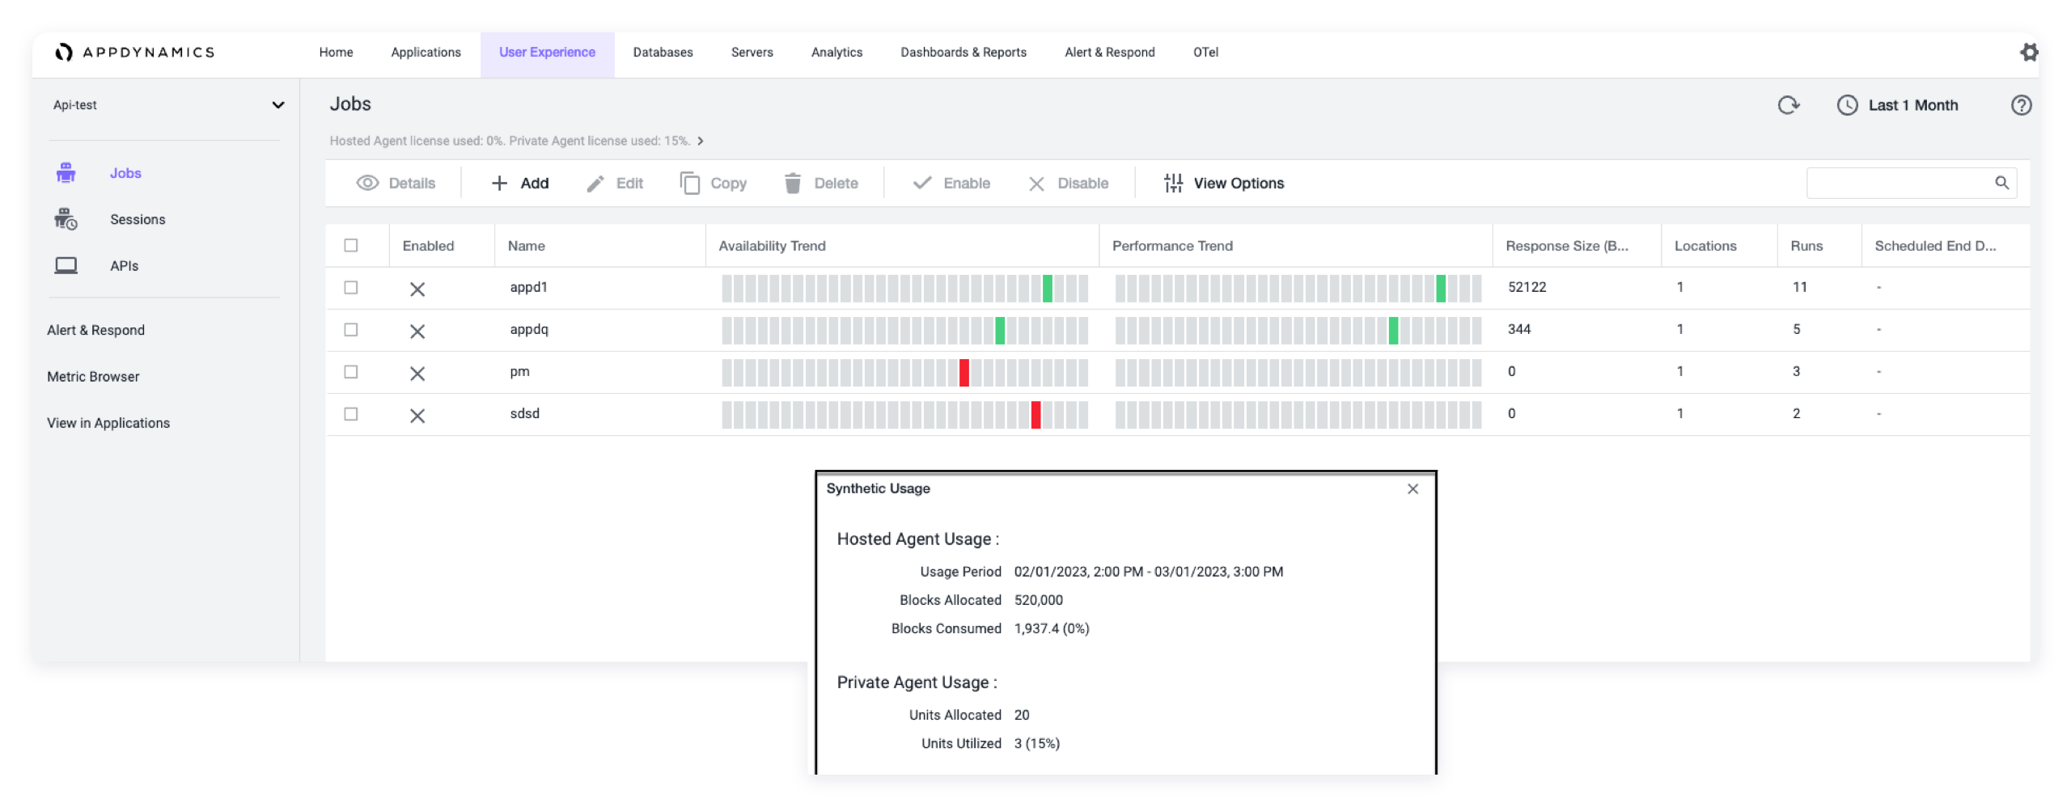Sort by the Name column header

click(x=527, y=246)
